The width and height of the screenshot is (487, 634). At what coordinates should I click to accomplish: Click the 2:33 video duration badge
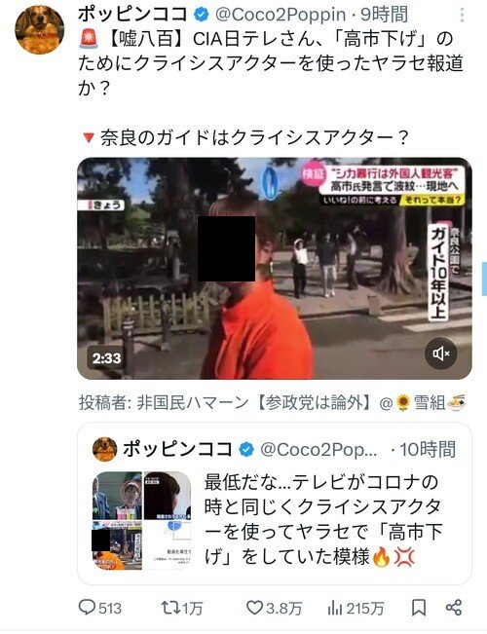coord(107,358)
